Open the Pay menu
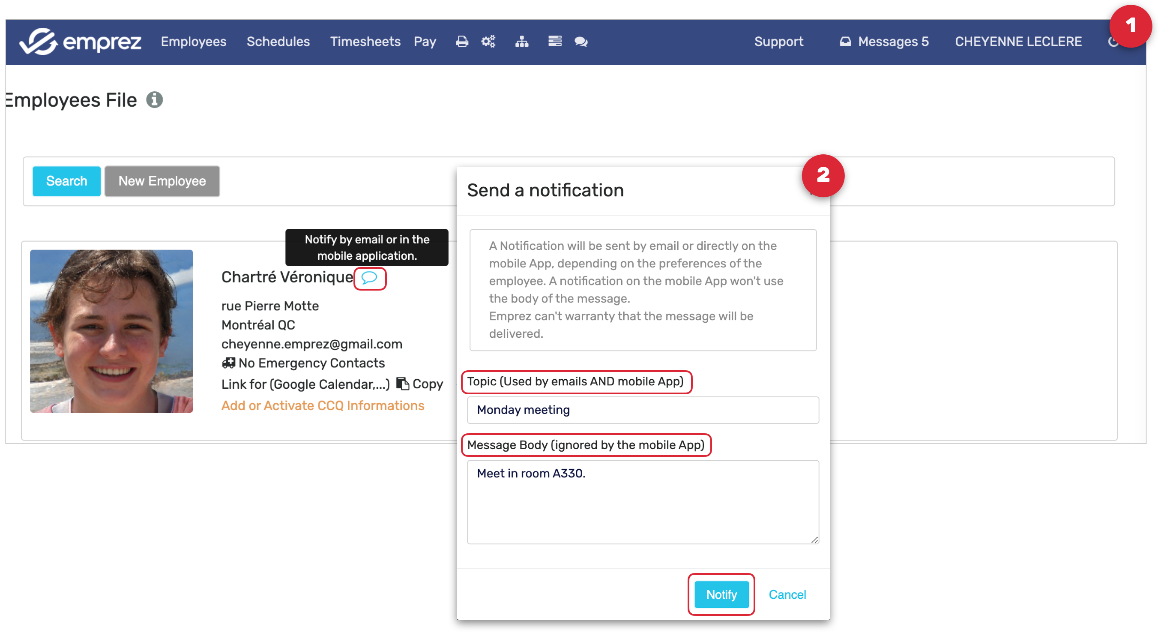 [x=425, y=42]
